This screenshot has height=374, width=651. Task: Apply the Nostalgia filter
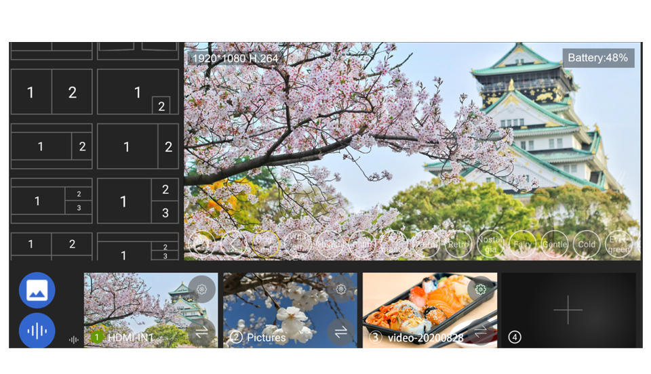click(490, 244)
